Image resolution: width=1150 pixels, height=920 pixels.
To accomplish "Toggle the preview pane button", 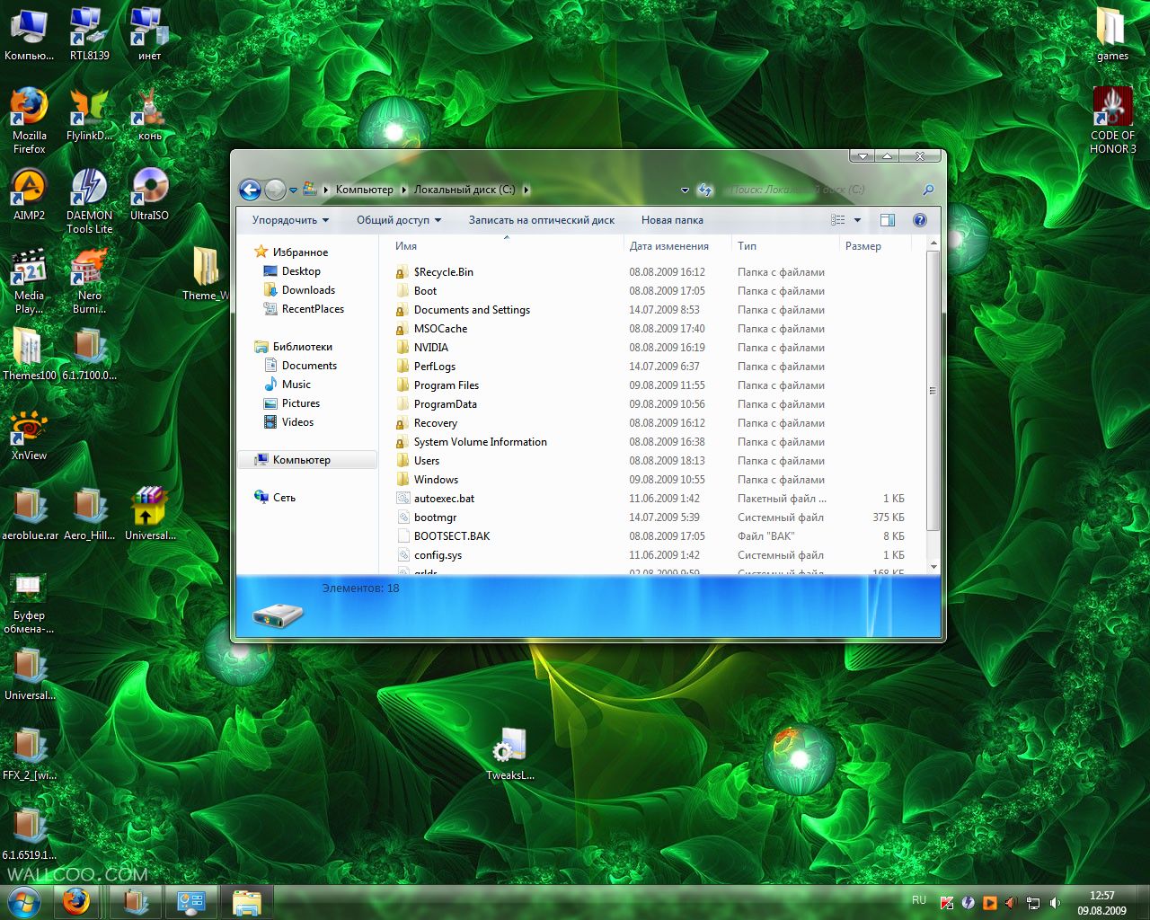I will click(x=888, y=220).
